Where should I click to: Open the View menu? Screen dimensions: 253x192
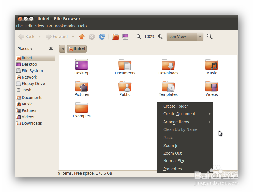coord(40,26)
